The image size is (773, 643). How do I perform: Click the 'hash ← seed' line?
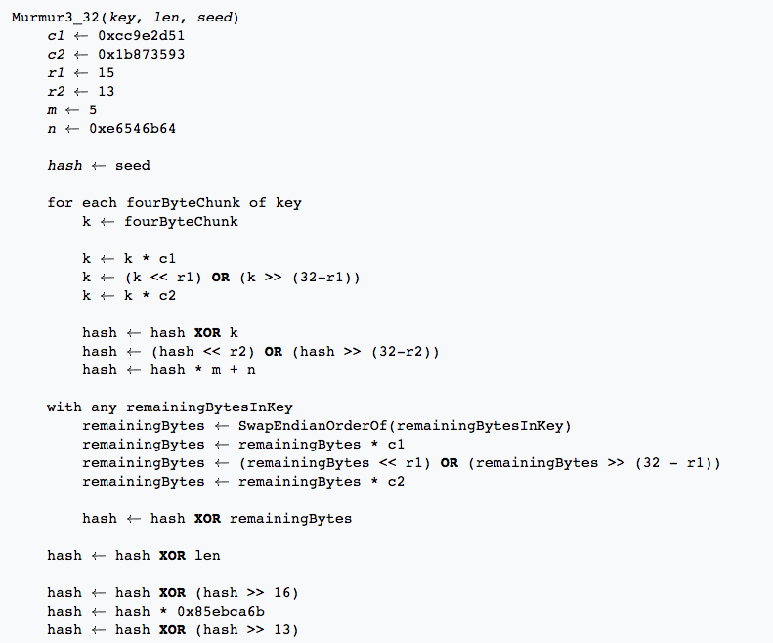pyautogui.click(x=99, y=166)
